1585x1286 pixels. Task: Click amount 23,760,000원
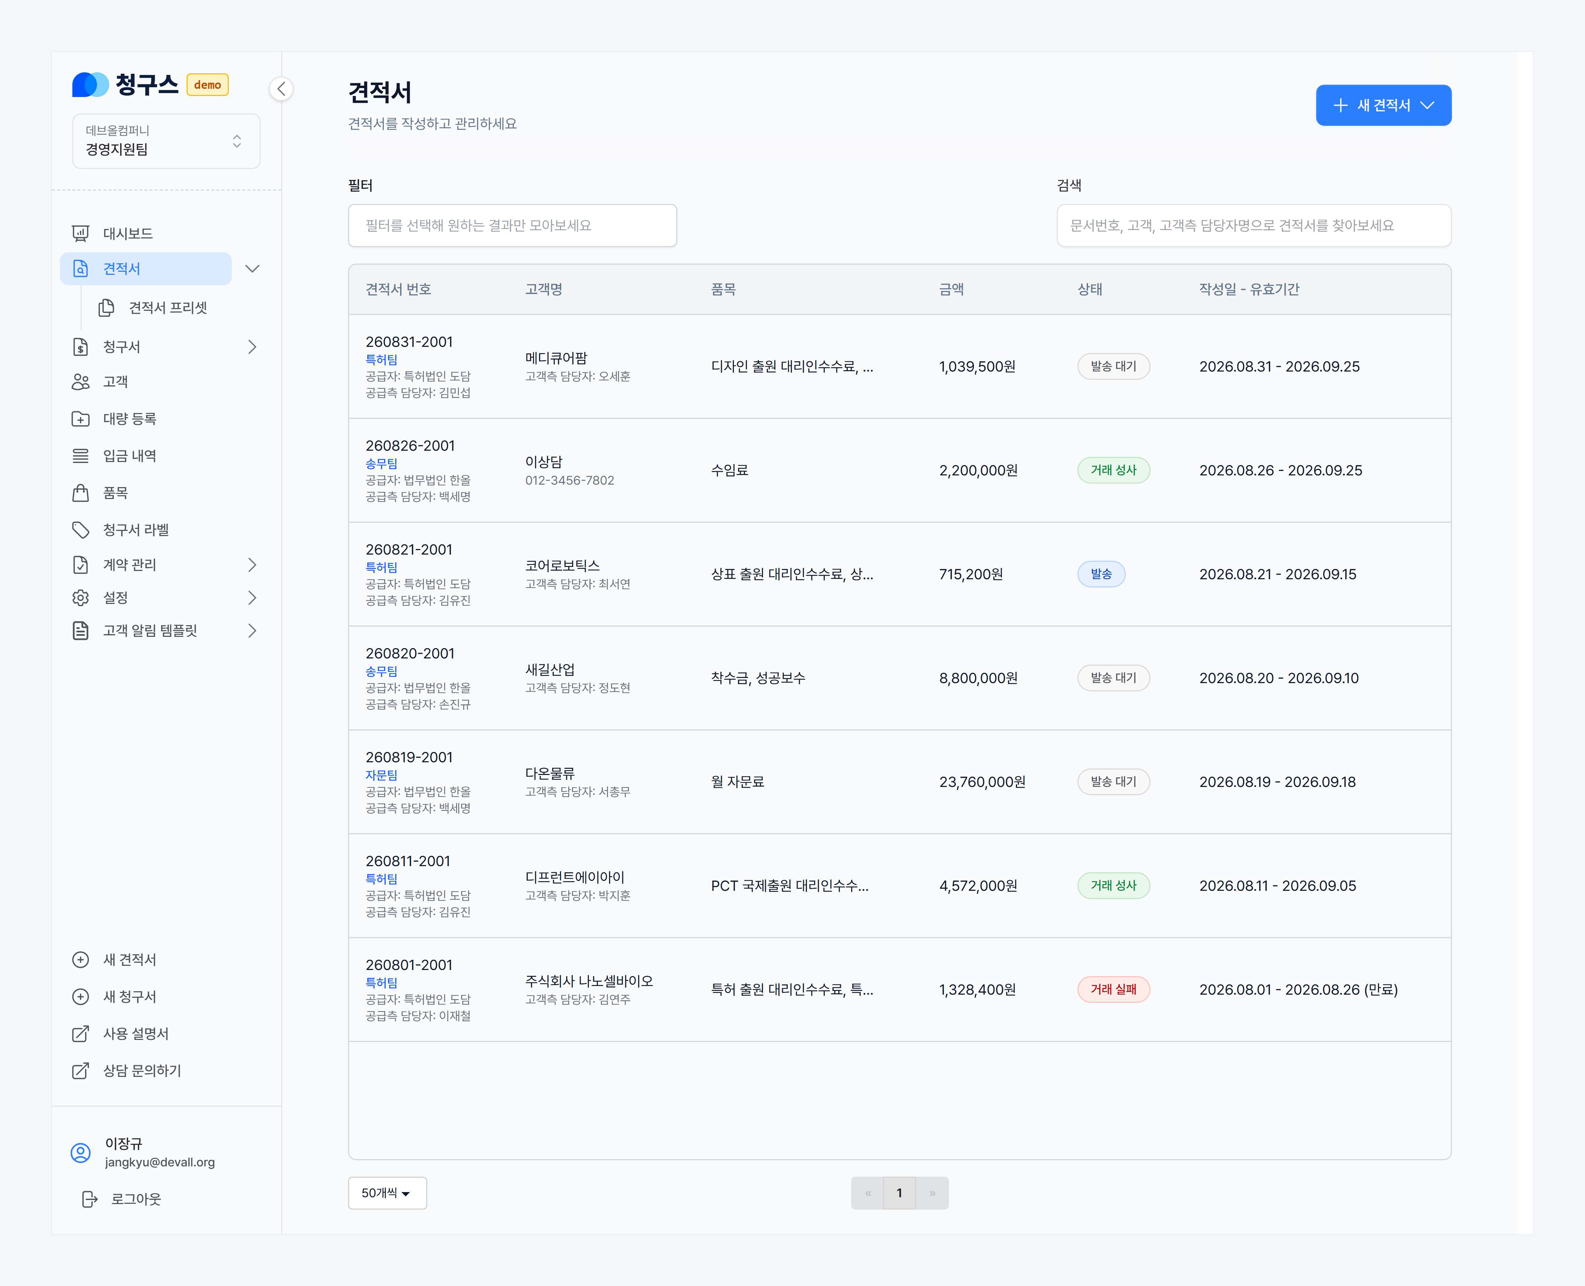982,781
